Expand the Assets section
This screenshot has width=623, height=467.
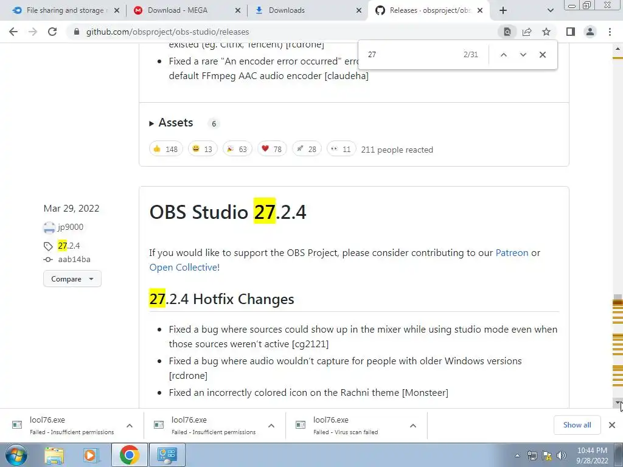[x=171, y=123]
